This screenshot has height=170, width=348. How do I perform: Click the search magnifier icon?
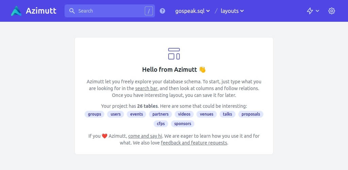[x=72, y=11]
